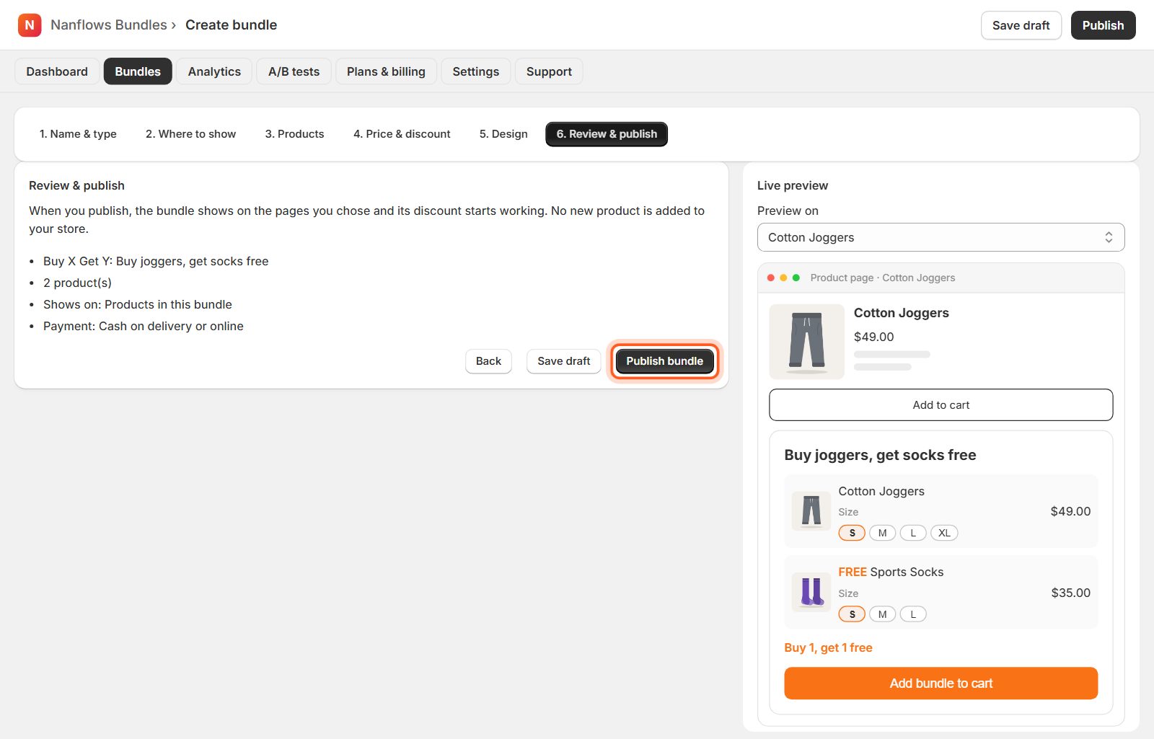
Task: Click the orange Add bundle to cart button
Action: point(941,683)
